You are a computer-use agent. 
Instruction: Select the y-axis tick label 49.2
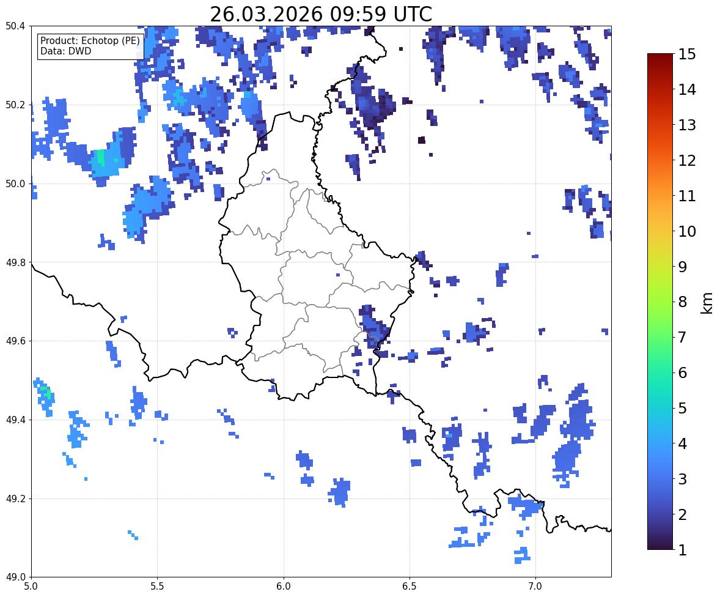coord(15,499)
